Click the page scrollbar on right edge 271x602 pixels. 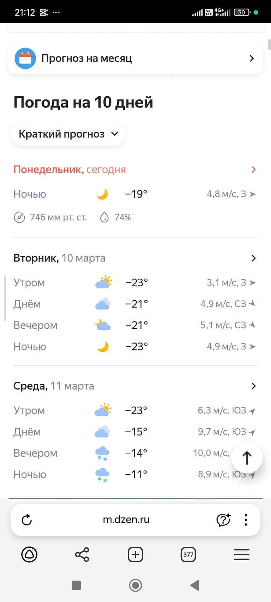coord(269,44)
